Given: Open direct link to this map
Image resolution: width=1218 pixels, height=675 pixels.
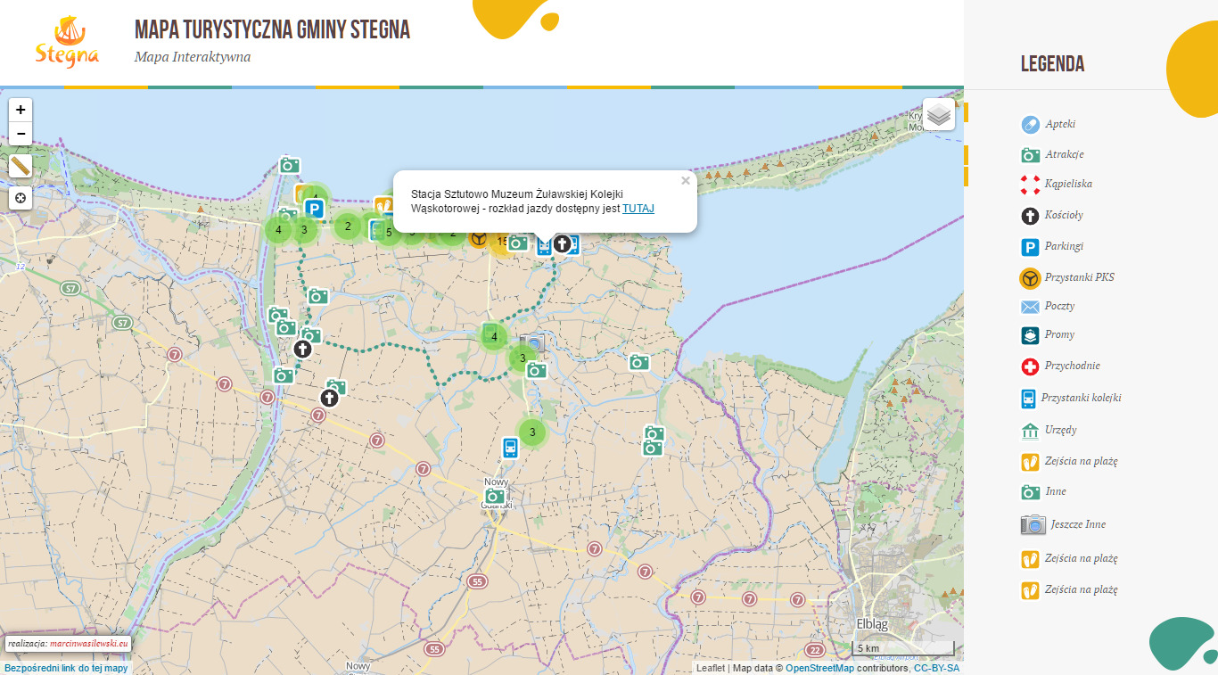Looking at the screenshot, I should click(66, 668).
